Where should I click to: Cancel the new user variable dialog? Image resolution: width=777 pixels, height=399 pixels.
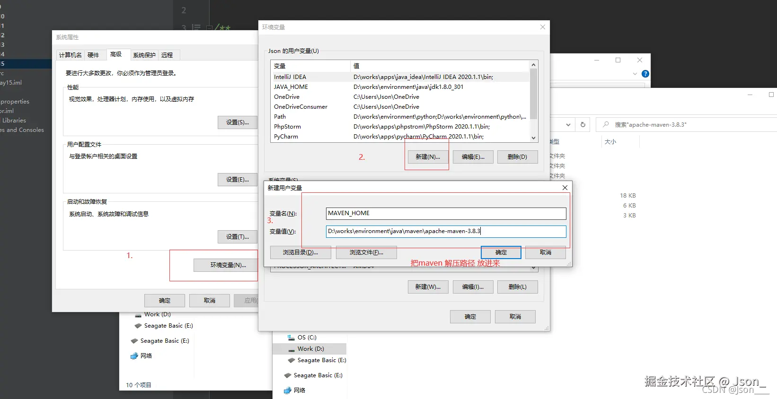[x=546, y=252]
